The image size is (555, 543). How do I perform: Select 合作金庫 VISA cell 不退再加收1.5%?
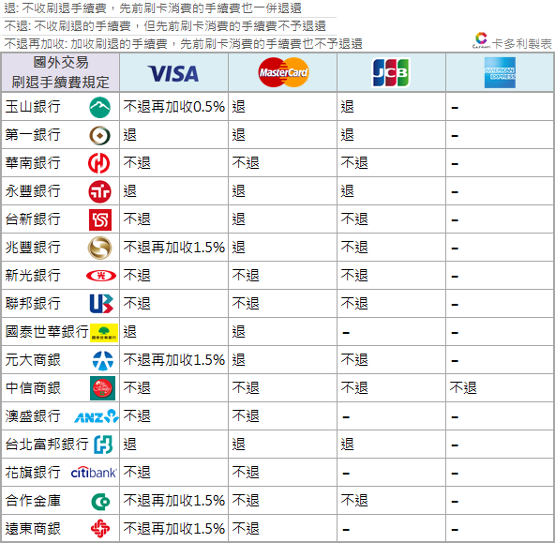173,501
